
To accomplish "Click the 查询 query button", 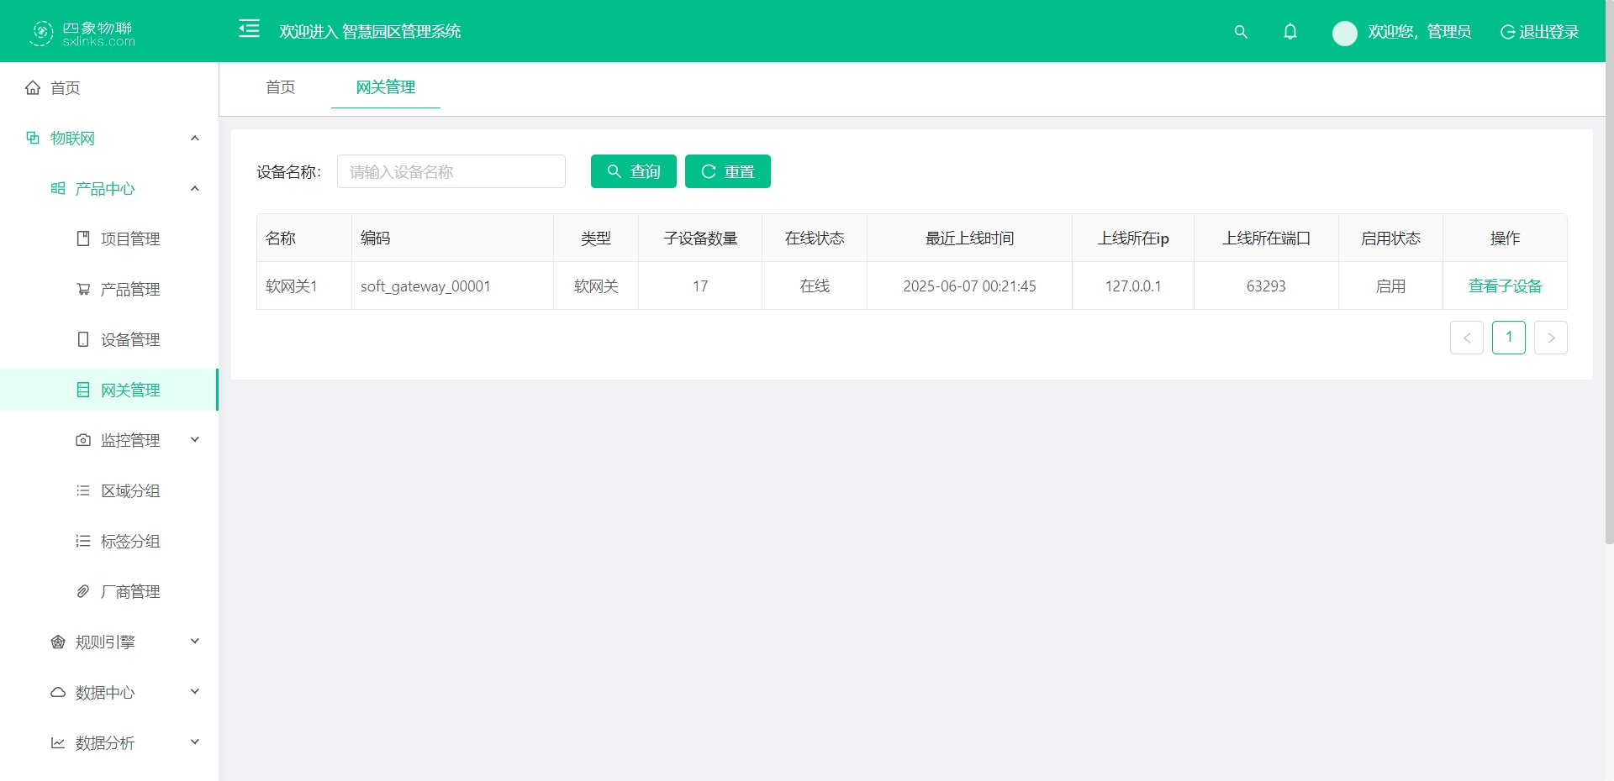I will tap(633, 171).
